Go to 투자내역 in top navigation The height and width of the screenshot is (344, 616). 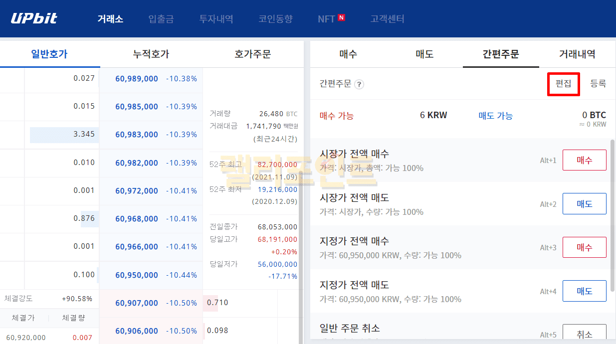point(216,19)
